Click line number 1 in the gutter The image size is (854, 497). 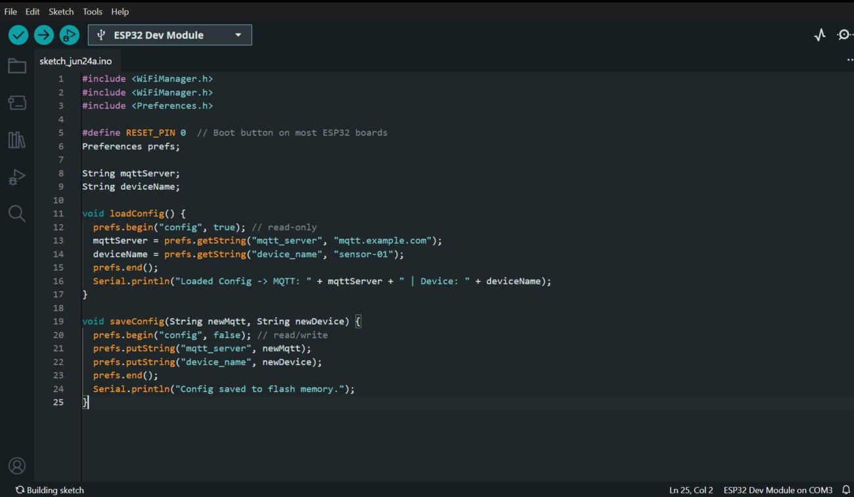click(x=61, y=79)
